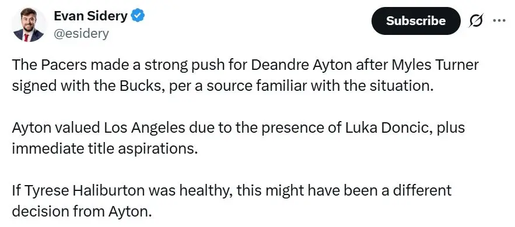Screen dimensions: 515x227
Task: Click the paragraph about Haliburton being healthy
Action: (232, 201)
